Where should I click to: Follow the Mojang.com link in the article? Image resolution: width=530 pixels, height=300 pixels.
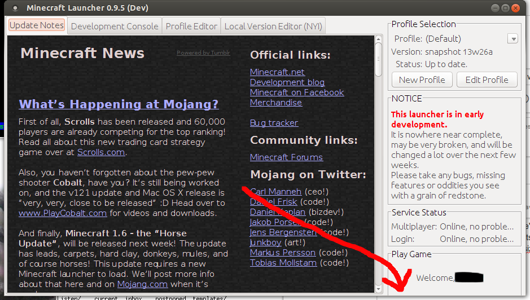[142, 284]
